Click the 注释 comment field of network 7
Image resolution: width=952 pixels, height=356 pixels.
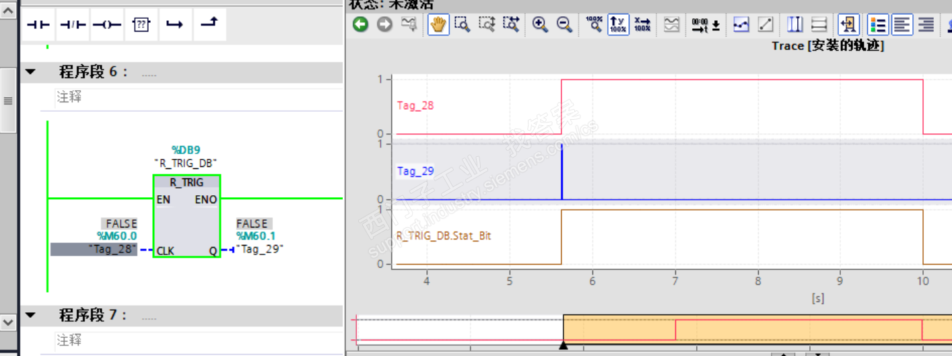point(199,341)
